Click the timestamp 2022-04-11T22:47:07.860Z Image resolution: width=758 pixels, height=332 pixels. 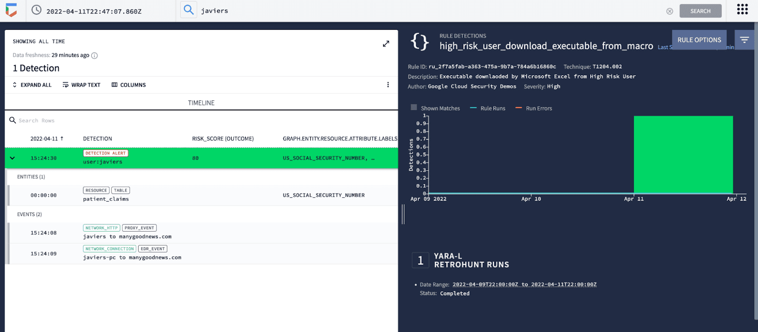(94, 11)
